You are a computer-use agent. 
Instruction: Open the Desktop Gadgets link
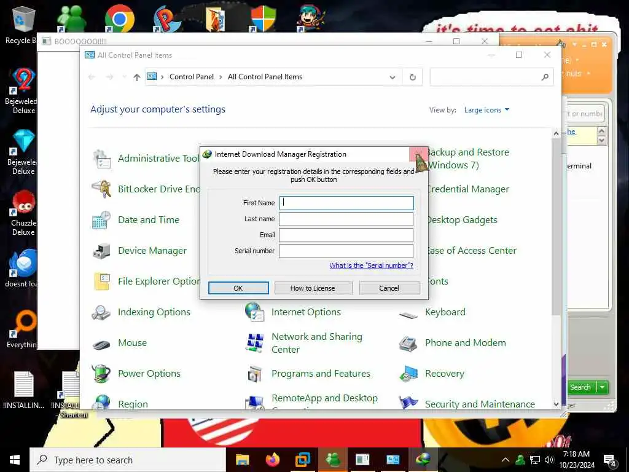(463, 220)
